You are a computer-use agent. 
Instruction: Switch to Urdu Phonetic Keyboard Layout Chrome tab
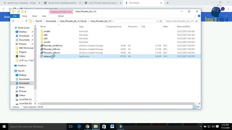(x=103, y=3)
